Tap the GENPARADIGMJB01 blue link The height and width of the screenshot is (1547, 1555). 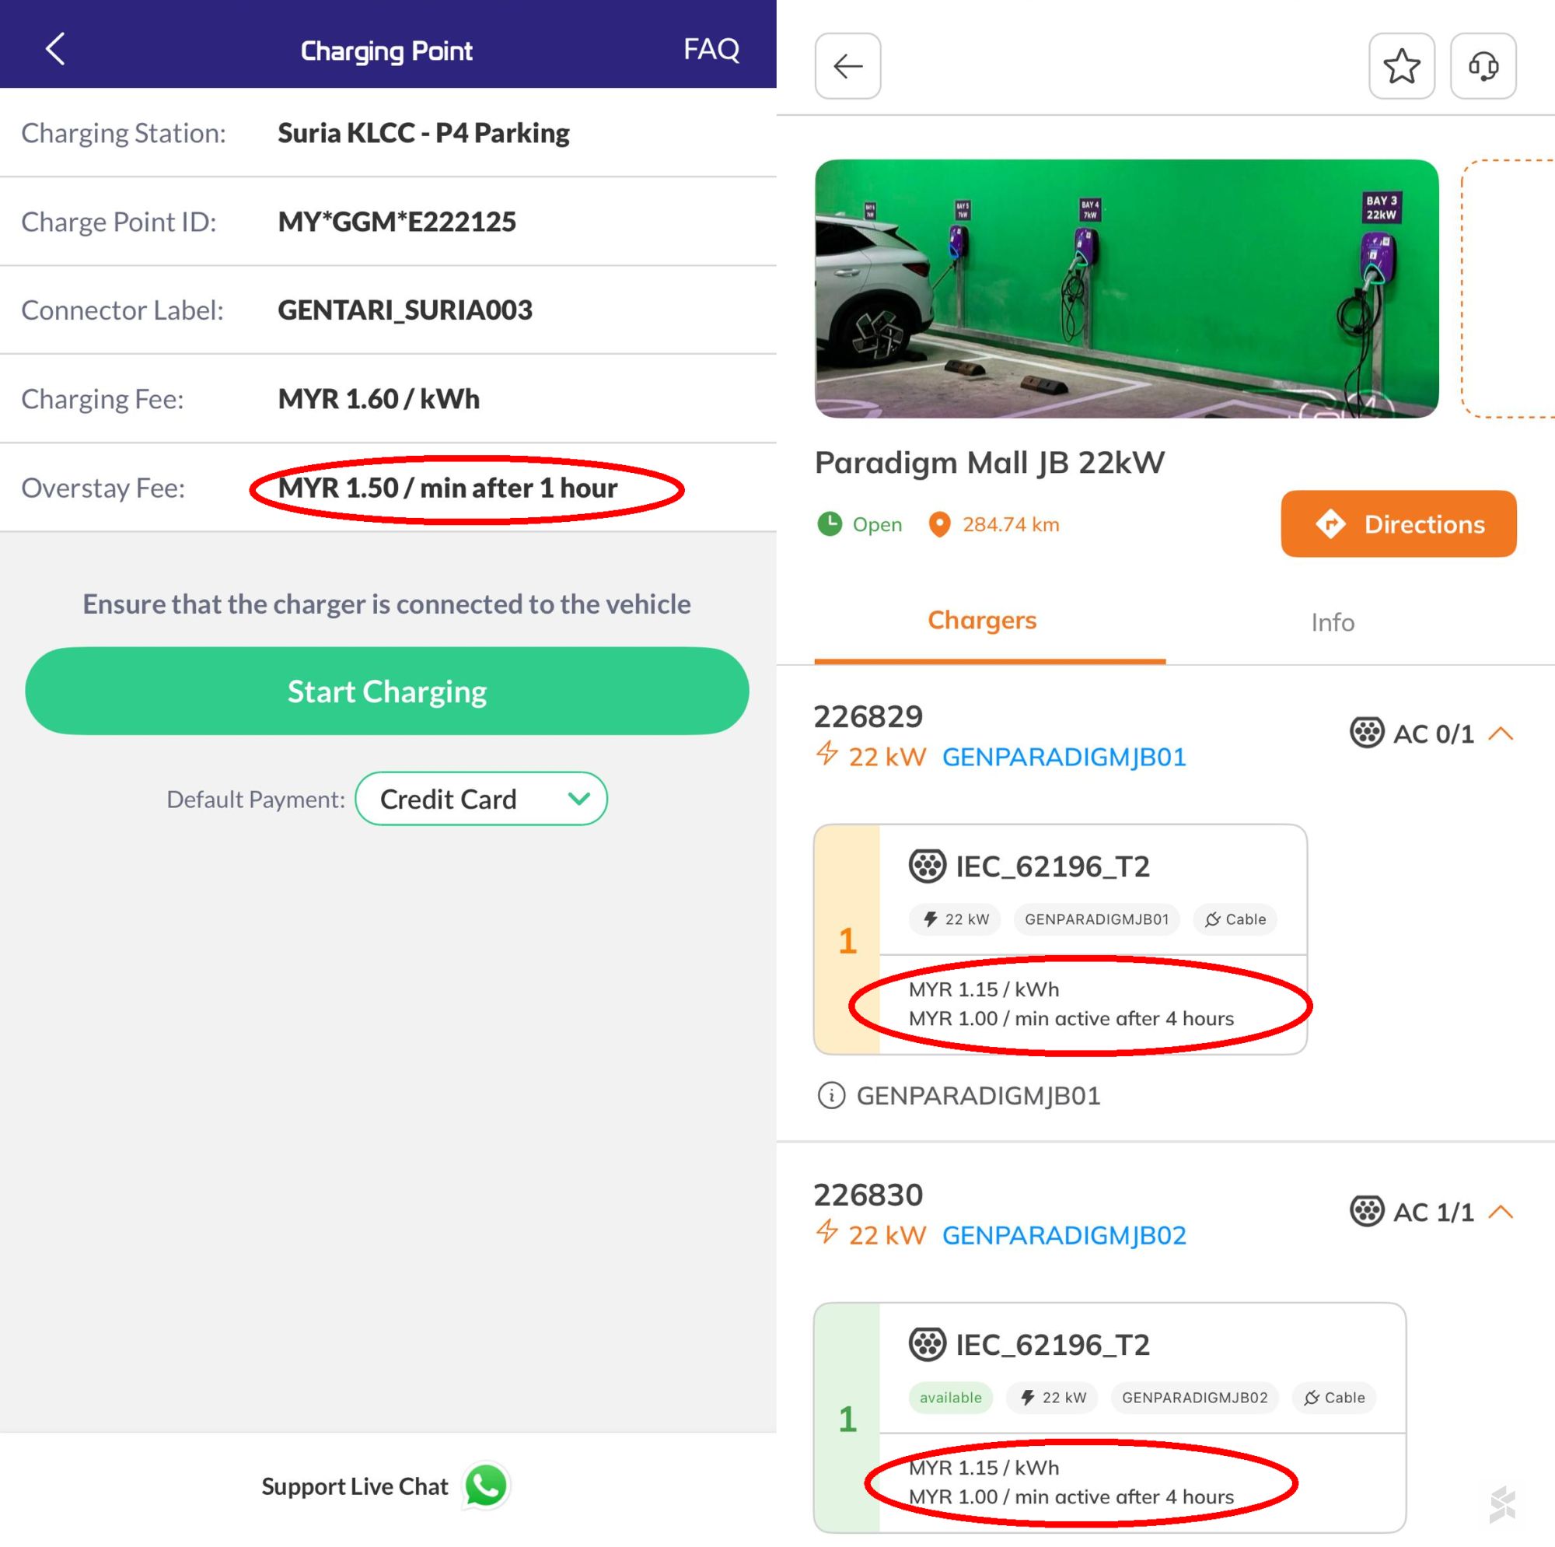coord(1063,757)
